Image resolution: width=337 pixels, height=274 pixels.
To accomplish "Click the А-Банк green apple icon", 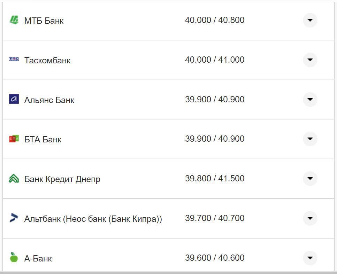I will click(x=14, y=258).
